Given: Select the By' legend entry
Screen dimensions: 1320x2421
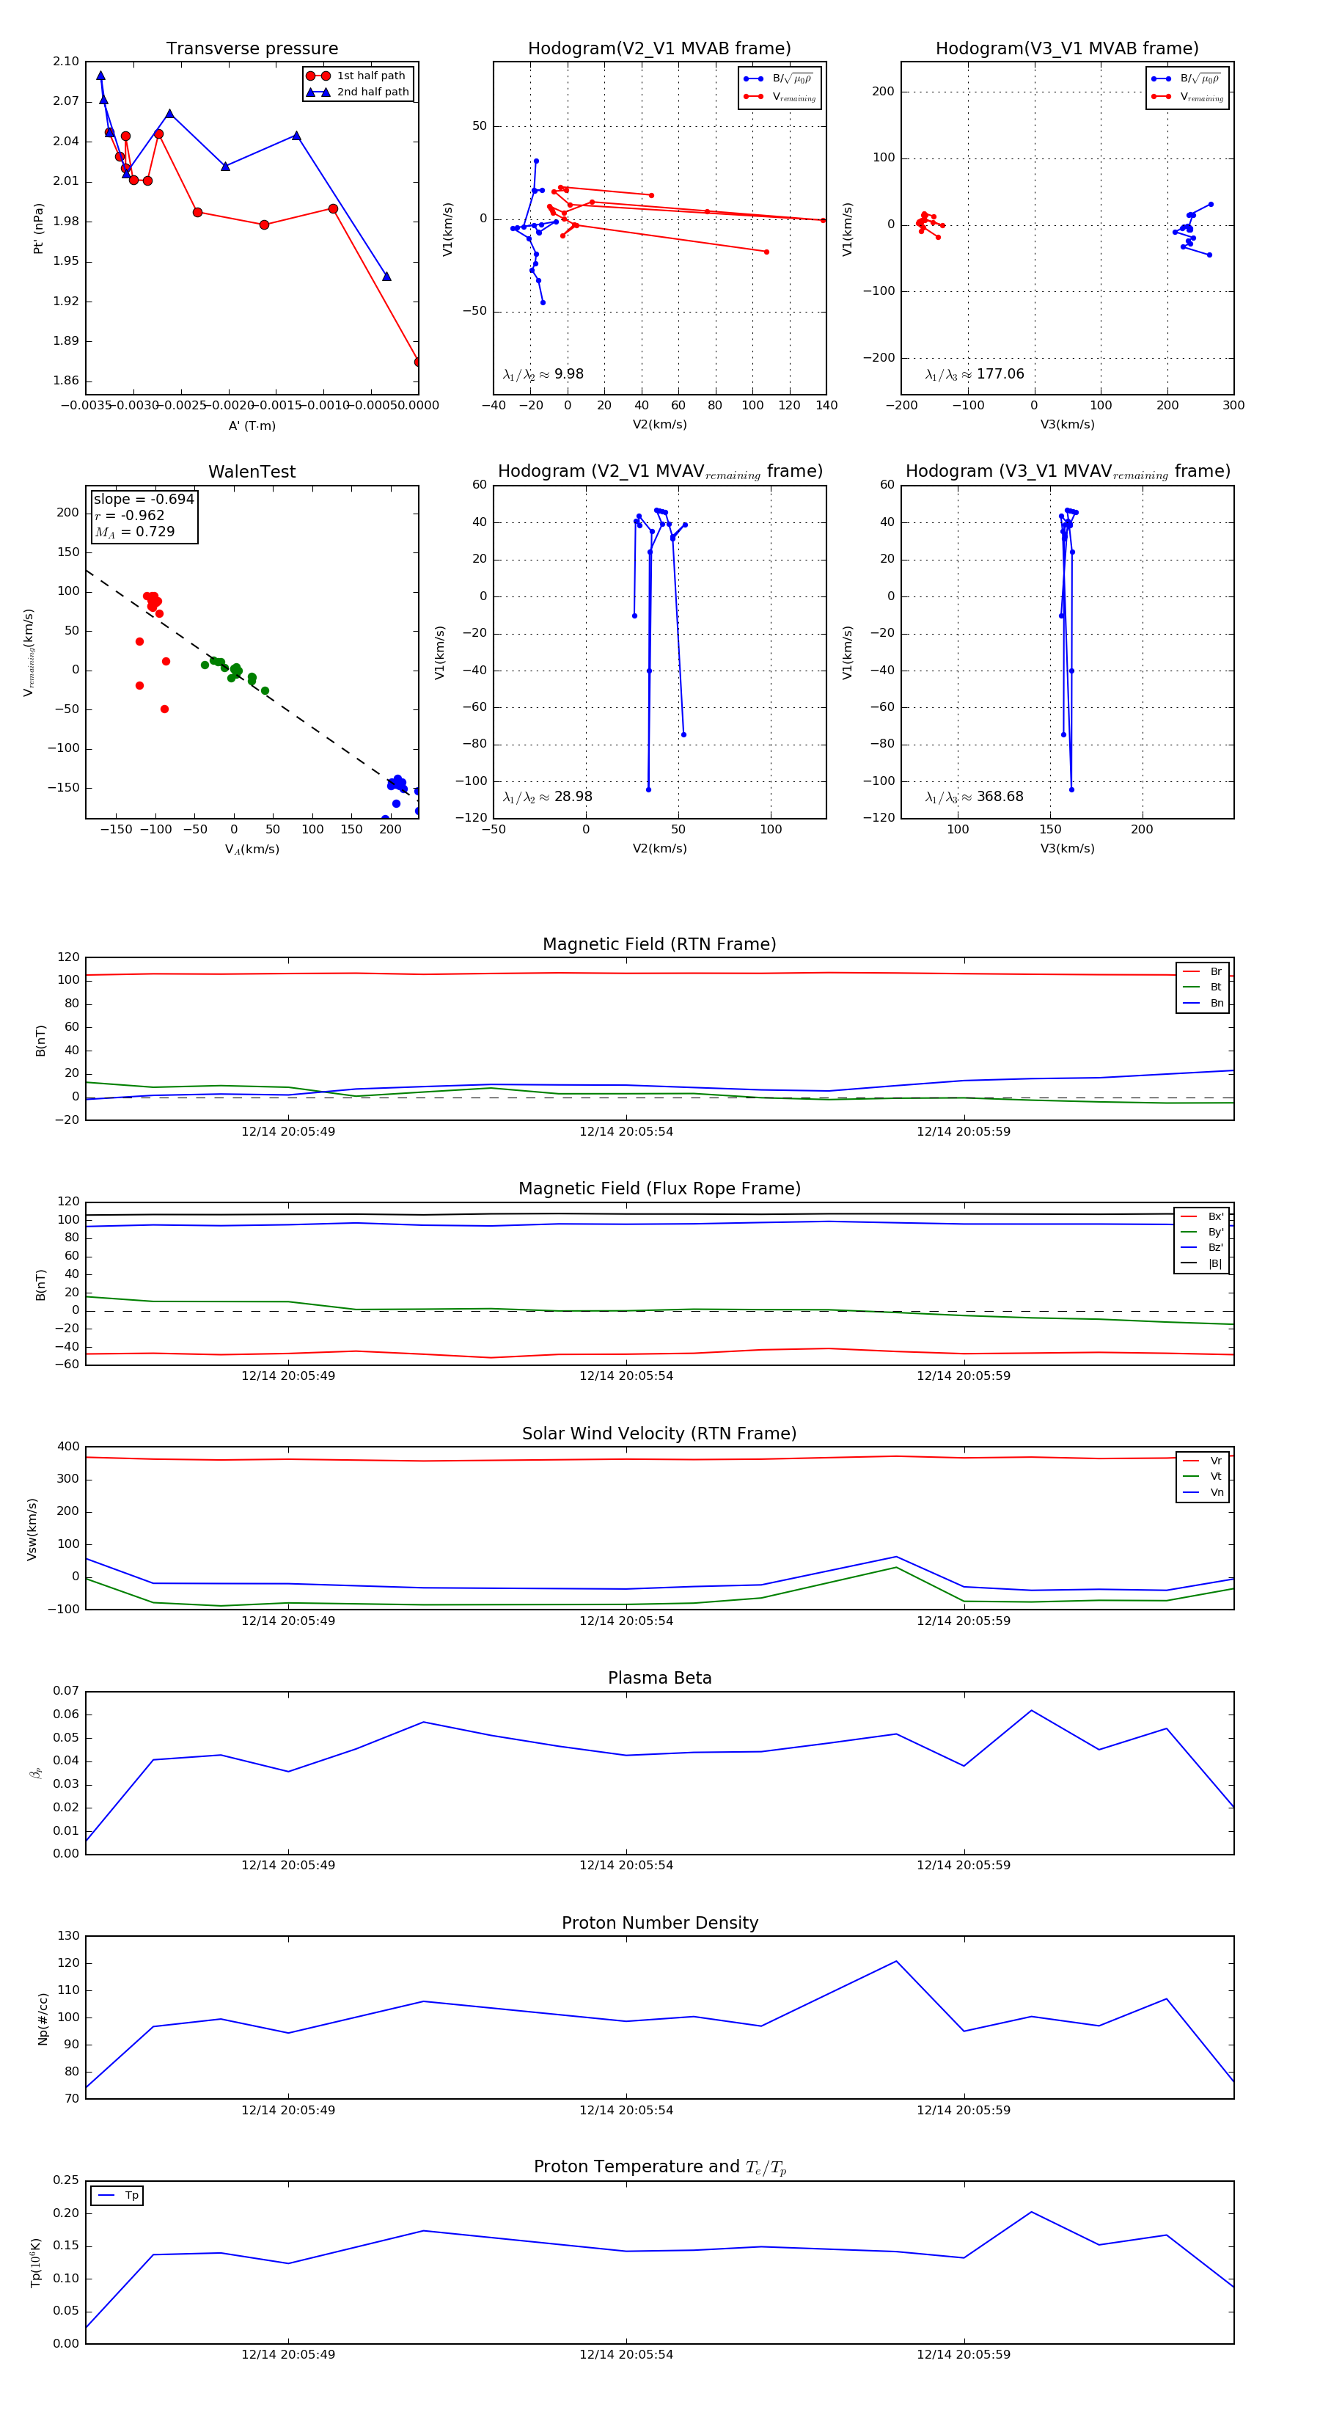Looking at the screenshot, I should pyautogui.click(x=1202, y=1232).
